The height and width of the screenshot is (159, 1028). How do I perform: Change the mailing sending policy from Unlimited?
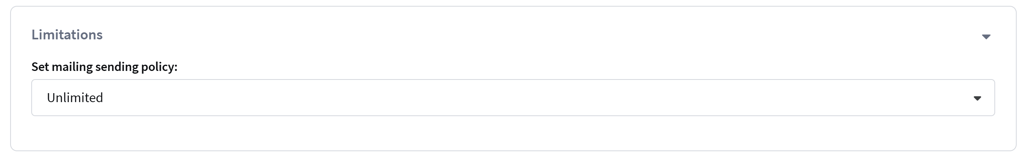point(513,98)
